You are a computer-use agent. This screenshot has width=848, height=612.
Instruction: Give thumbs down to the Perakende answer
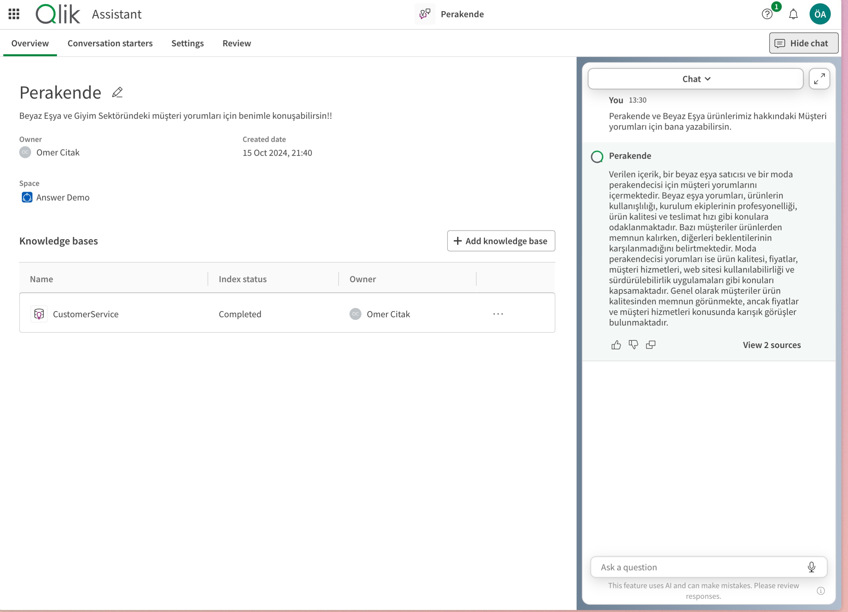pos(633,345)
